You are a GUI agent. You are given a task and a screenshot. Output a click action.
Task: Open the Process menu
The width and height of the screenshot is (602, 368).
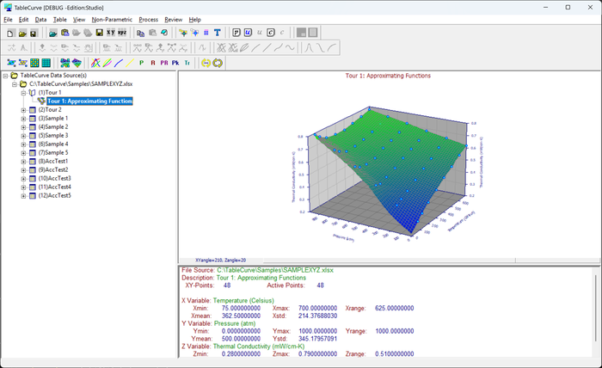(148, 20)
